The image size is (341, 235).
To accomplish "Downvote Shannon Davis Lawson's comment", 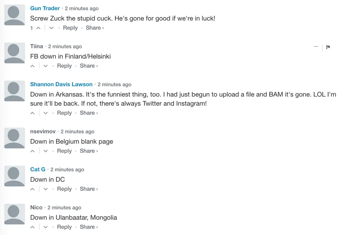I will pos(45,113).
